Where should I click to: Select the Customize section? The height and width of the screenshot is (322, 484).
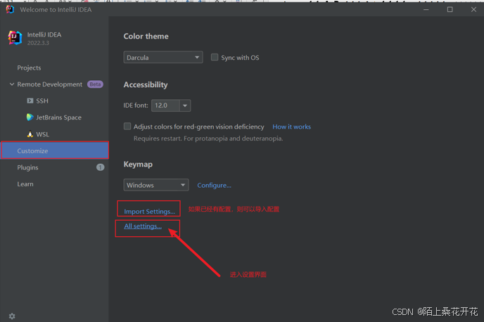point(55,150)
